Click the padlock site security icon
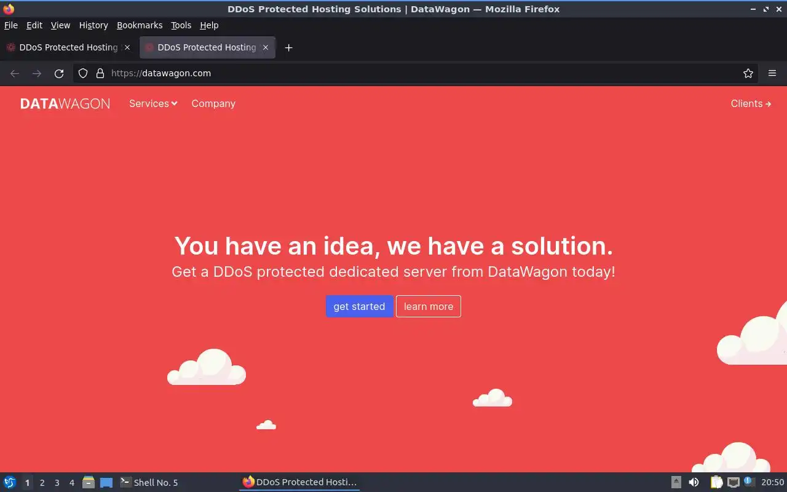 coord(100,73)
